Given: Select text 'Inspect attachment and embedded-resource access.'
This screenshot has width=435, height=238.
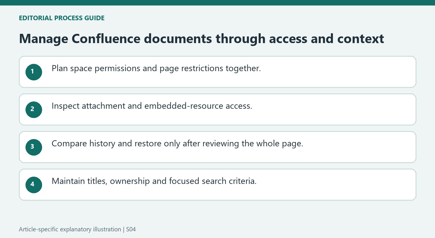Looking at the screenshot, I should click(x=152, y=106).
